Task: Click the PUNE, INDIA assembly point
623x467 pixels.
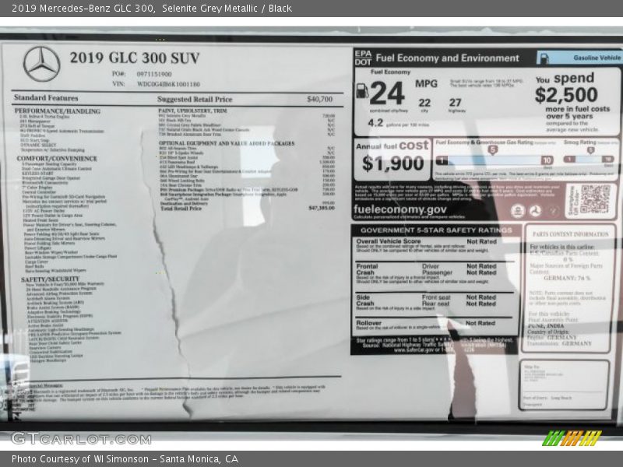Action: pos(546,326)
